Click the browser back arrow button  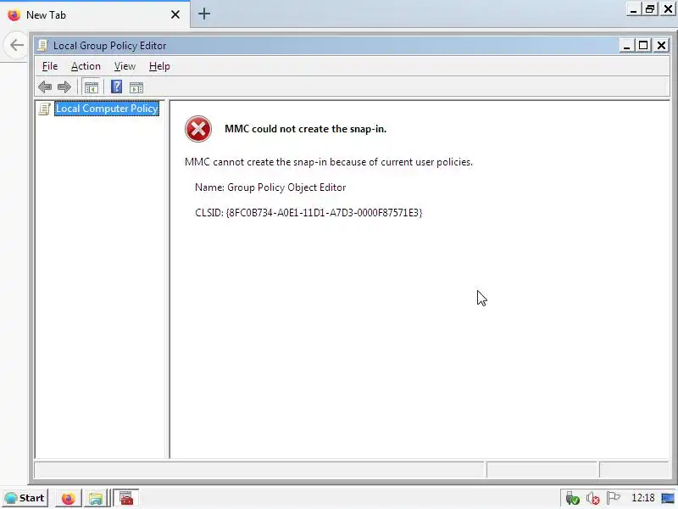(16, 45)
